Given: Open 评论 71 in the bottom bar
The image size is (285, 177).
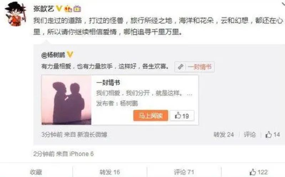Looking at the screenshot, I should 184,172.
